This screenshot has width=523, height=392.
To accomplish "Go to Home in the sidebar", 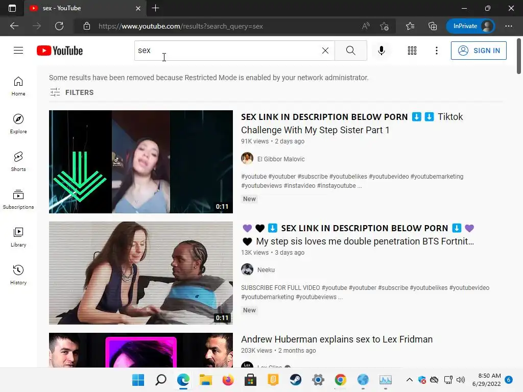I will tap(18, 86).
